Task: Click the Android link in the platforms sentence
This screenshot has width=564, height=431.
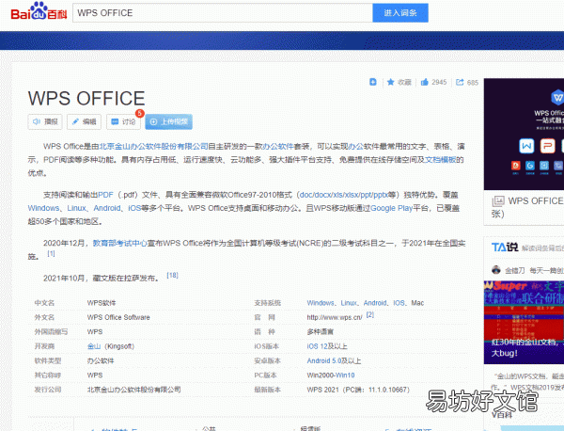Action: click(107, 208)
